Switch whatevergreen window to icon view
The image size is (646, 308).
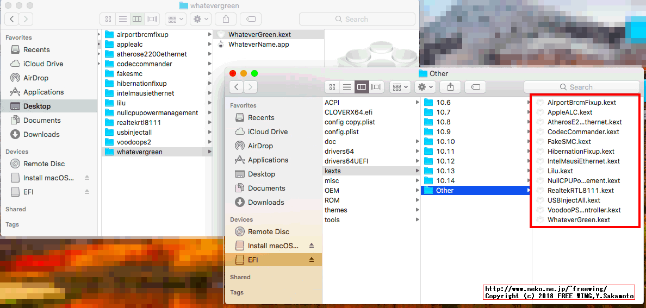108,19
